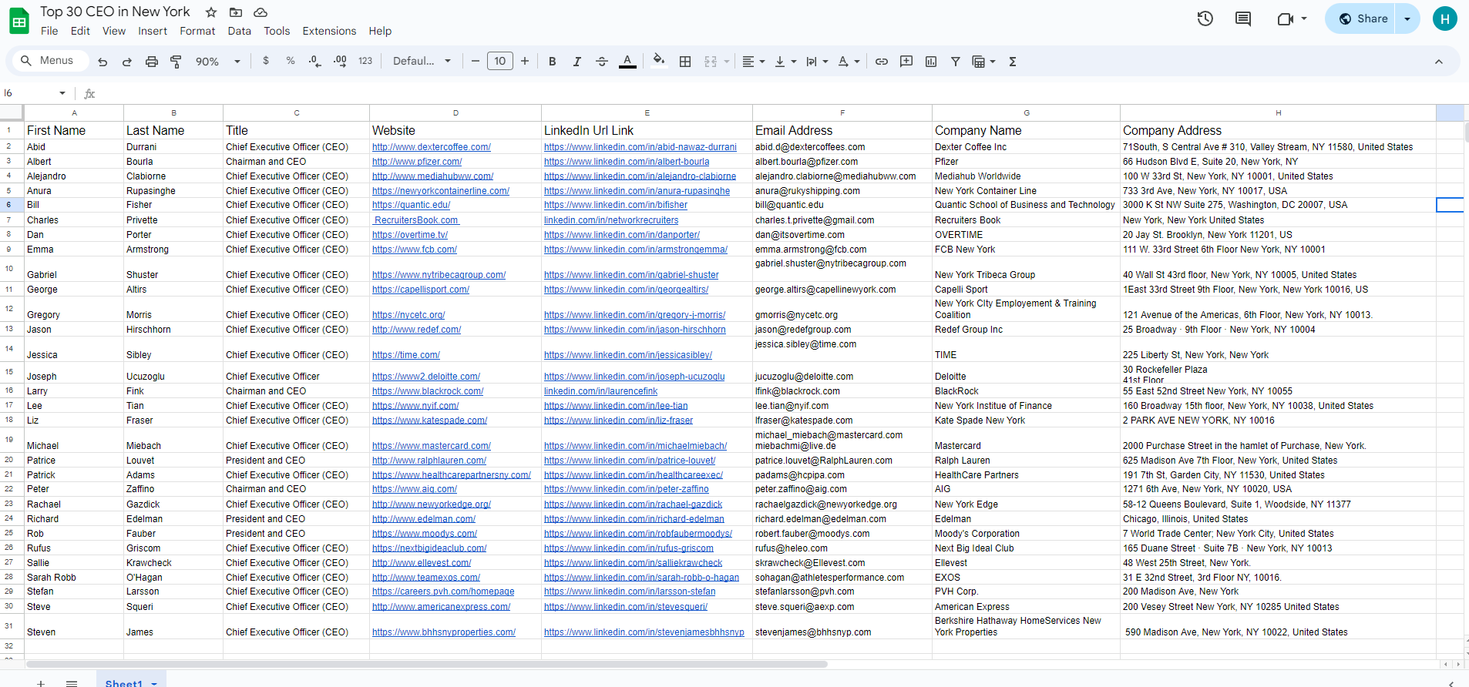Open the font family dropdown

(422, 61)
